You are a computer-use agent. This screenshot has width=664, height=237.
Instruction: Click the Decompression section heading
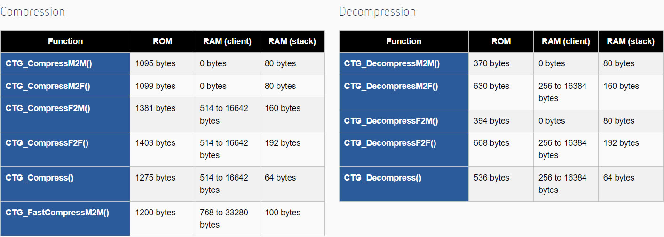378,12
